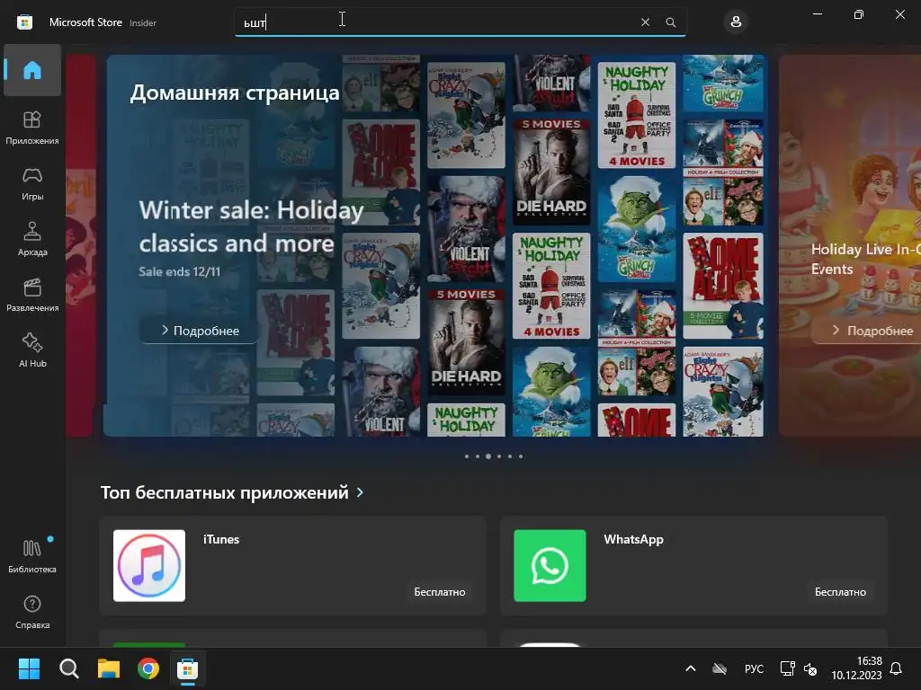Screen dimensions: 921x690
Task: Switch РУС keyboard language indicator
Action: [x=755, y=668]
